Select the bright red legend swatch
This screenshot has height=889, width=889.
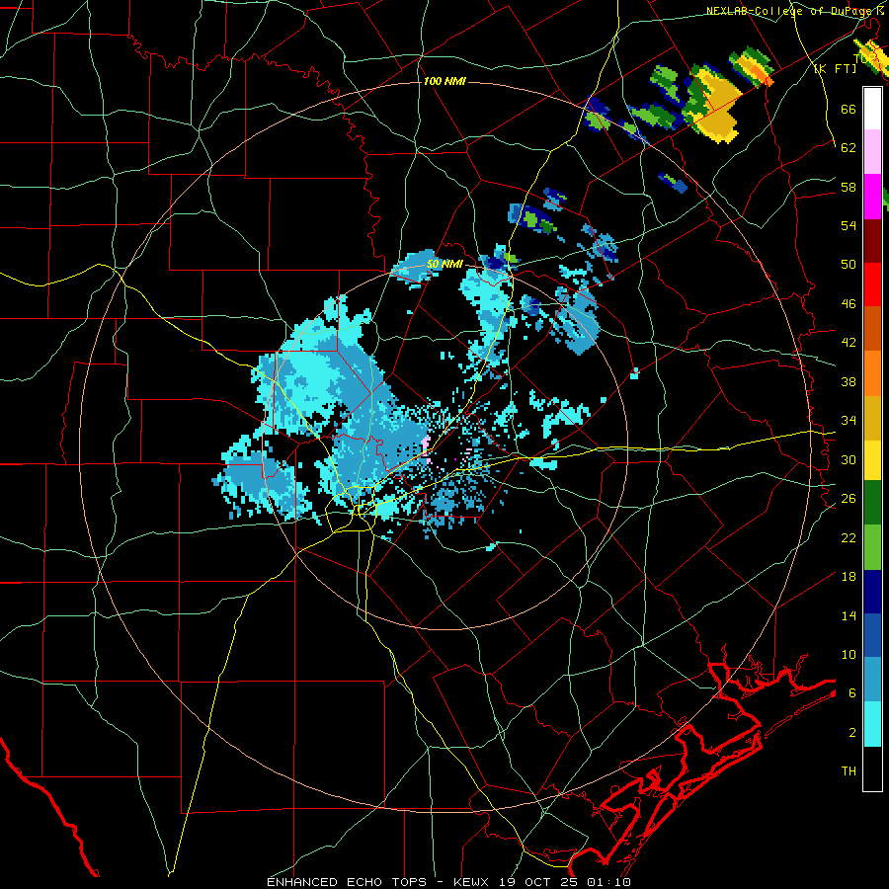872,284
